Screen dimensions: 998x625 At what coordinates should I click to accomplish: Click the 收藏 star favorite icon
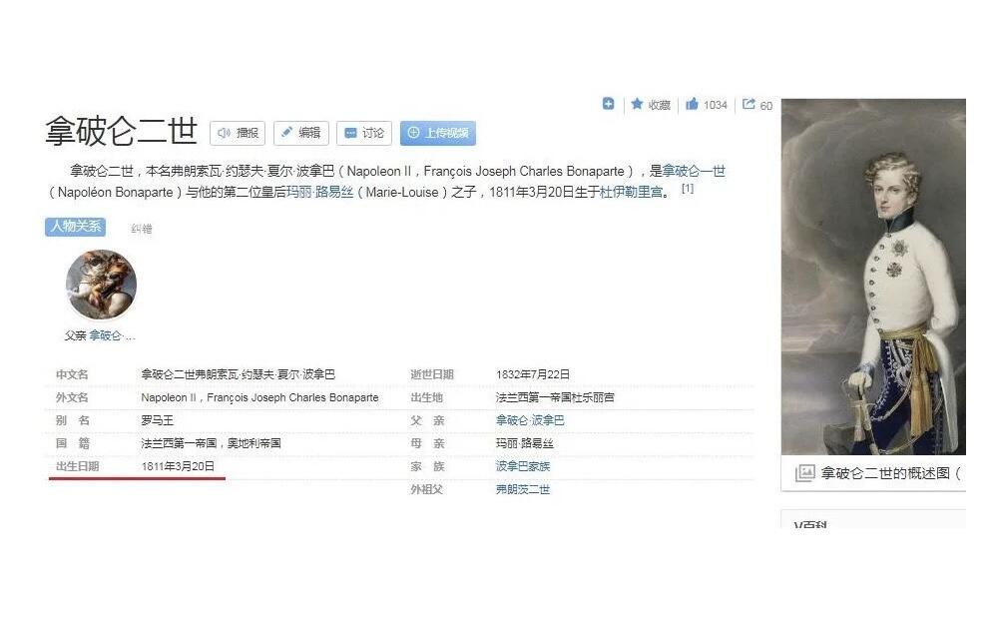(637, 104)
